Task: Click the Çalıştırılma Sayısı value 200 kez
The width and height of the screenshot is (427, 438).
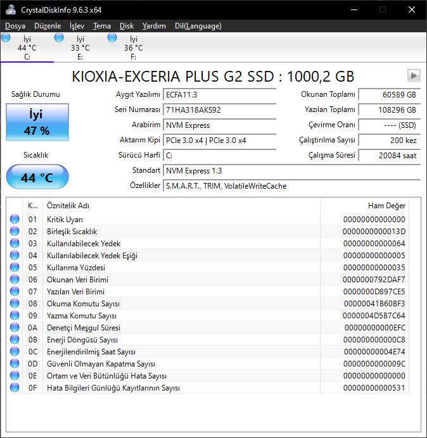Action: click(x=390, y=141)
